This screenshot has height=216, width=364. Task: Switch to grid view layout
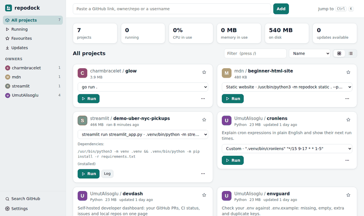coord(339,53)
